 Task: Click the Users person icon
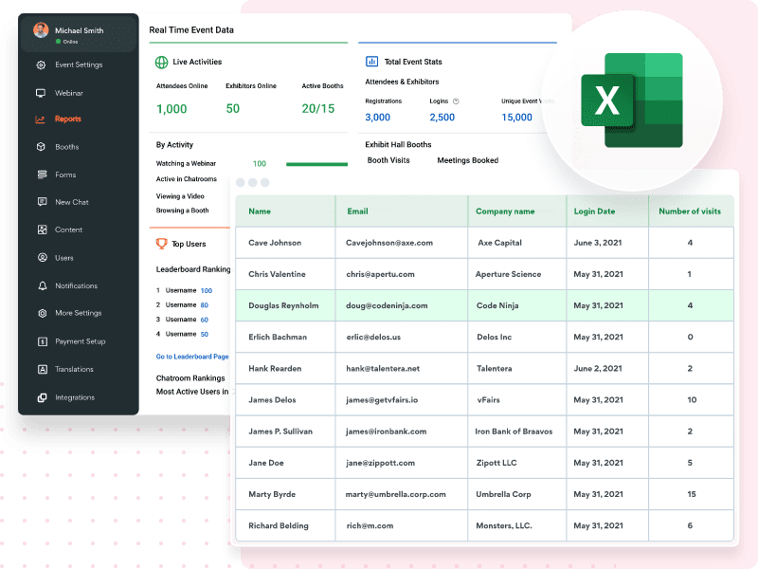[42, 257]
